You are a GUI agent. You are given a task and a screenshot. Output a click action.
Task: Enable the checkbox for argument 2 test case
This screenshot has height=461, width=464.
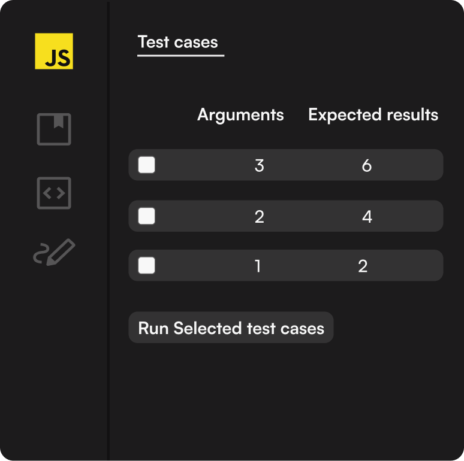pos(147,216)
